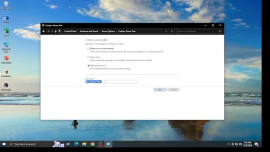Click the taskbar clock and date

[248, 144]
